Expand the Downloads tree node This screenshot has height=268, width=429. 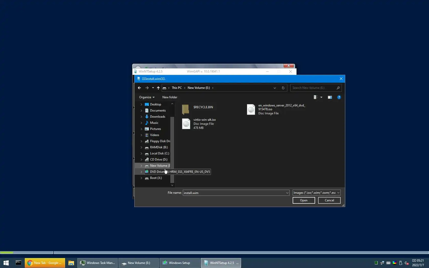click(x=141, y=117)
